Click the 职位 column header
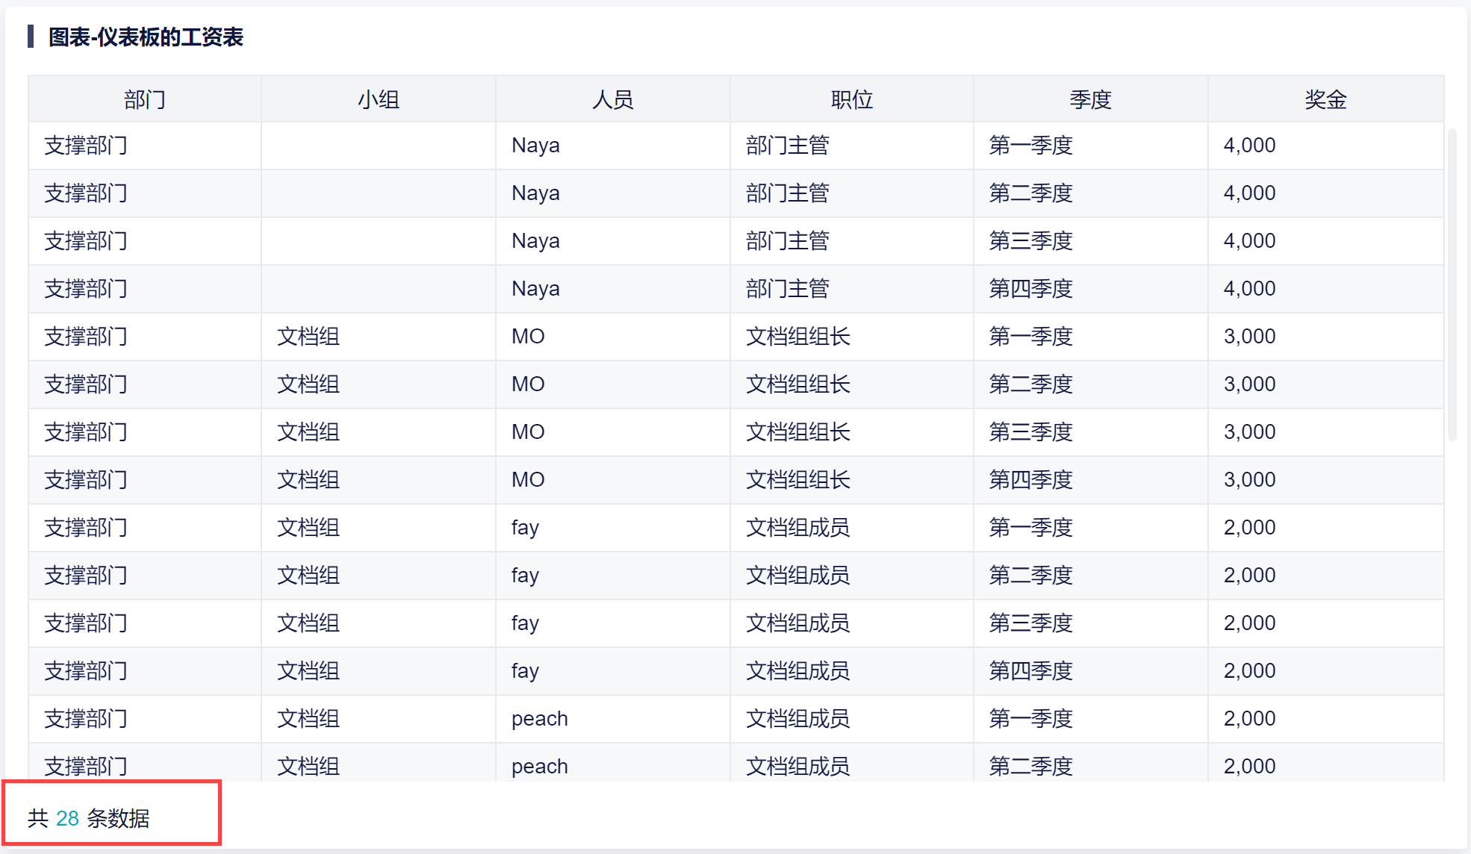 pyautogui.click(x=851, y=99)
